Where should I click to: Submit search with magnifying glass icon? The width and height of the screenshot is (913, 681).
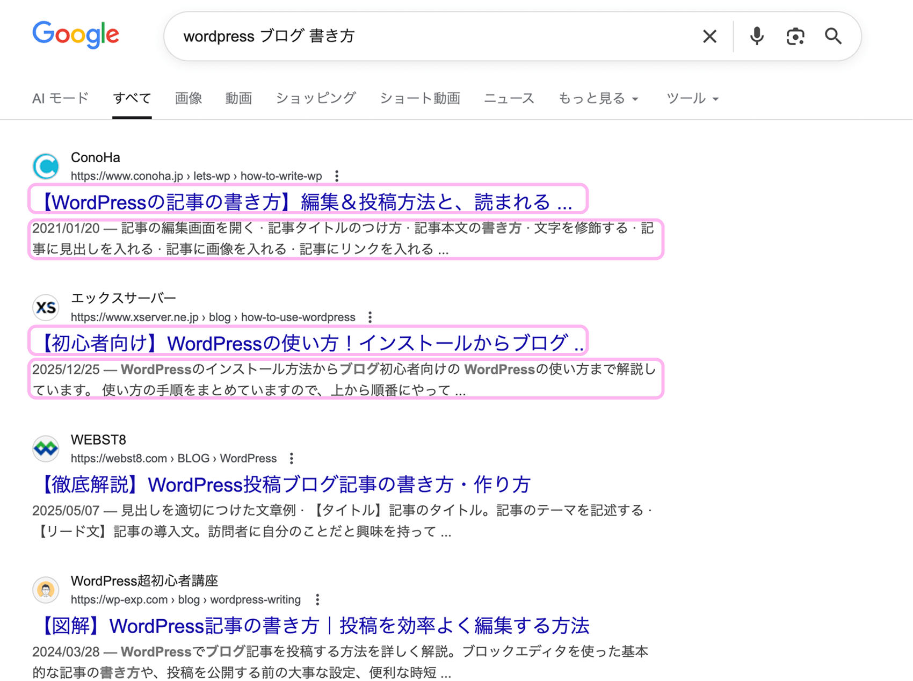(x=834, y=37)
